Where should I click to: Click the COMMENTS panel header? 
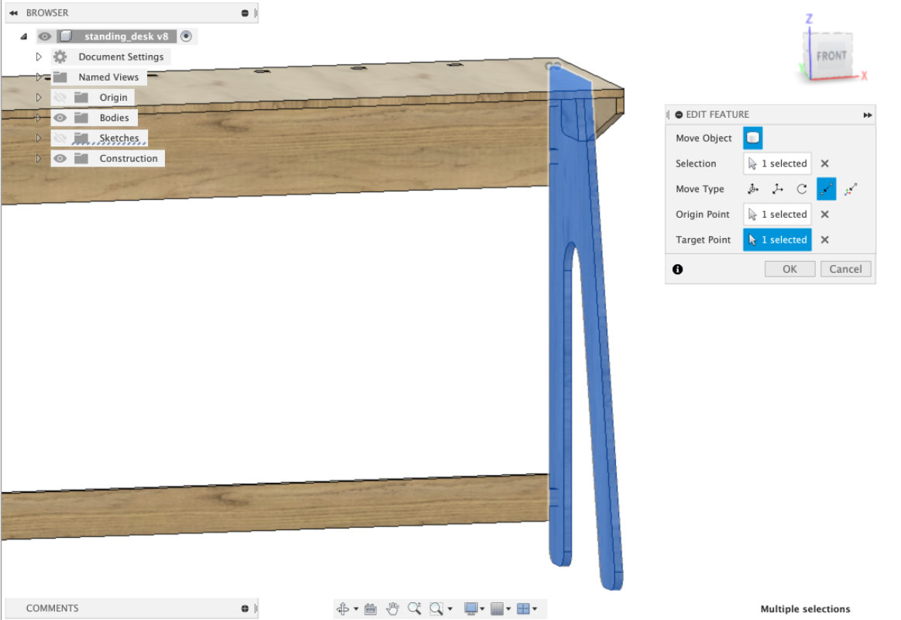(52, 608)
